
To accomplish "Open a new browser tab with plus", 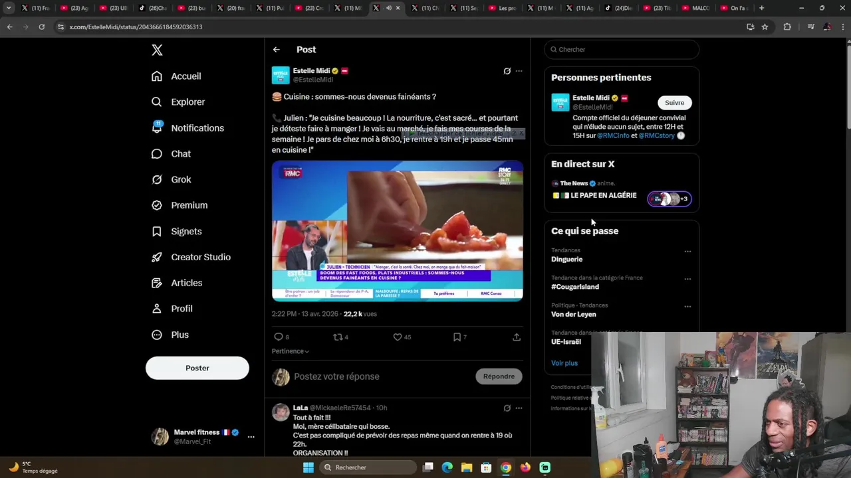I will click(x=761, y=8).
